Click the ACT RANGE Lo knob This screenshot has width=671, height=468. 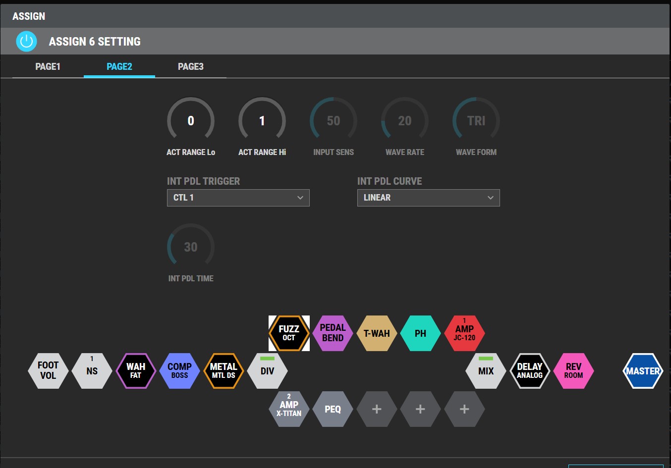click(x=191, y=121)
